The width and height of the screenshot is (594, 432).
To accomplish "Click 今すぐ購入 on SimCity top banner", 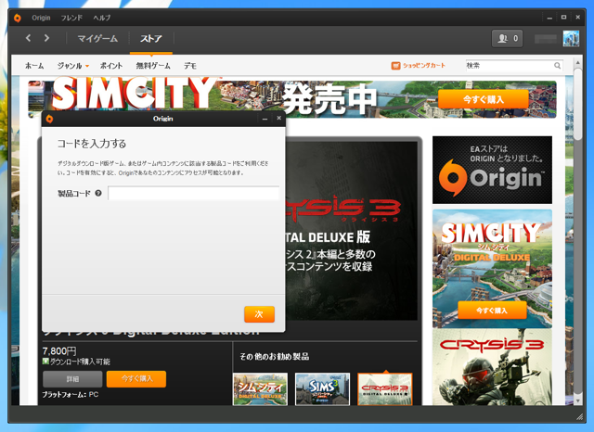I will click(483, 99).
